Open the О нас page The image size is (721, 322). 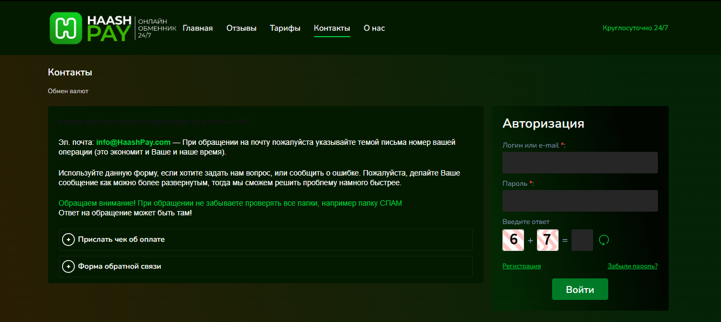pos(374,28)
